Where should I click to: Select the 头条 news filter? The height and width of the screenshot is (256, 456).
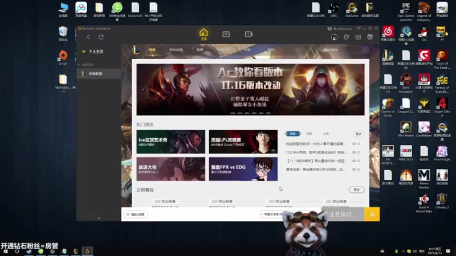coord(292,134)
